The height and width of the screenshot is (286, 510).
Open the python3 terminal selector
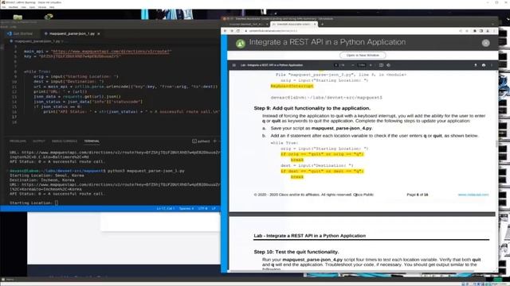(201, 141)
